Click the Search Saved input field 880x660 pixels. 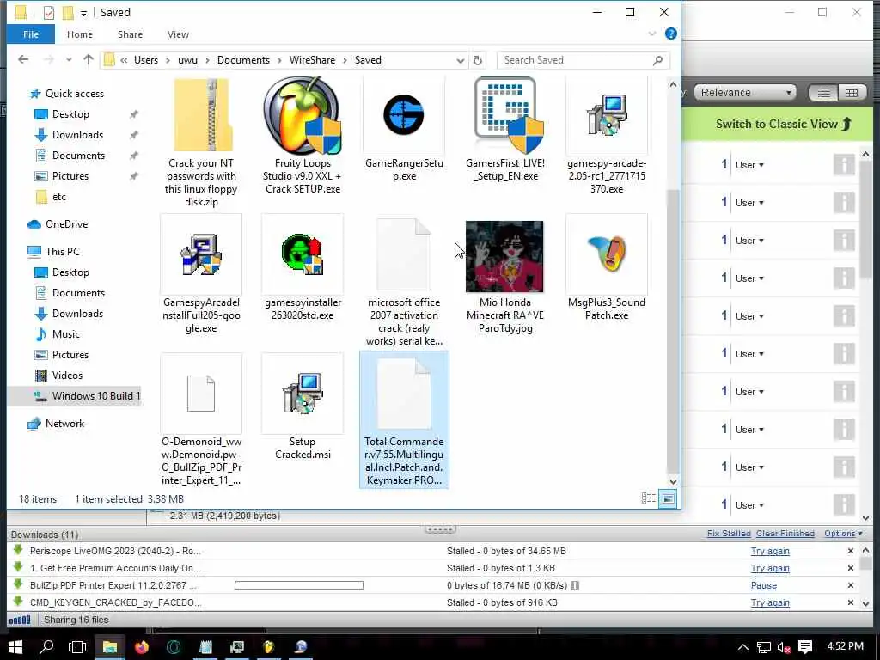pos(584,60)
